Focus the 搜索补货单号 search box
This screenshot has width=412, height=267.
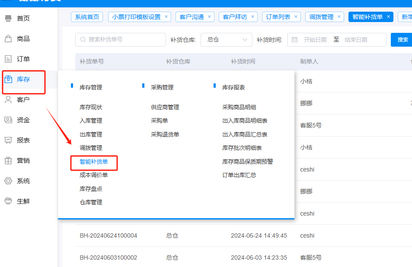click(x=121, y=40)
